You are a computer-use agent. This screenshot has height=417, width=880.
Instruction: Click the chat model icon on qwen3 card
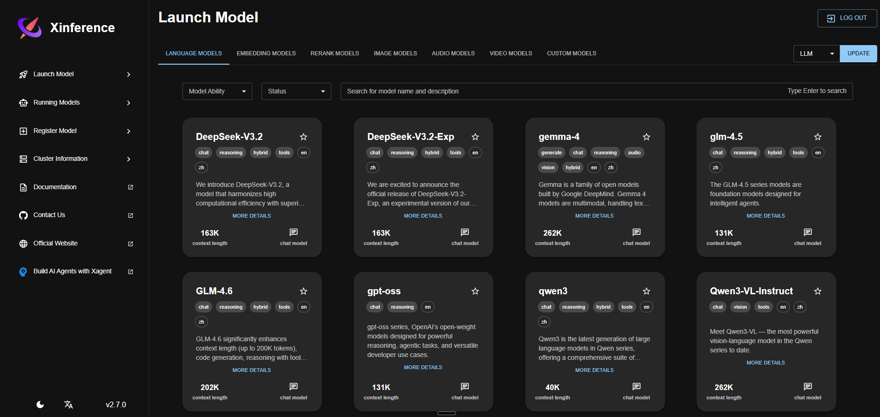637,386
